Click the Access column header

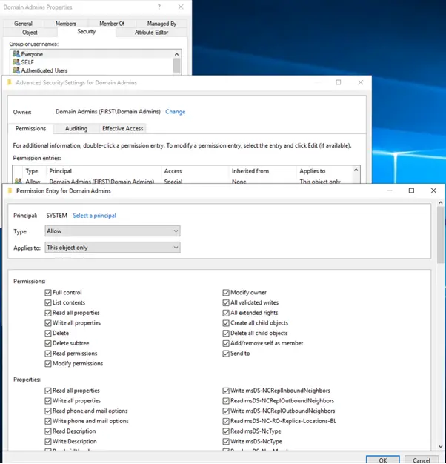pos(195,171)
